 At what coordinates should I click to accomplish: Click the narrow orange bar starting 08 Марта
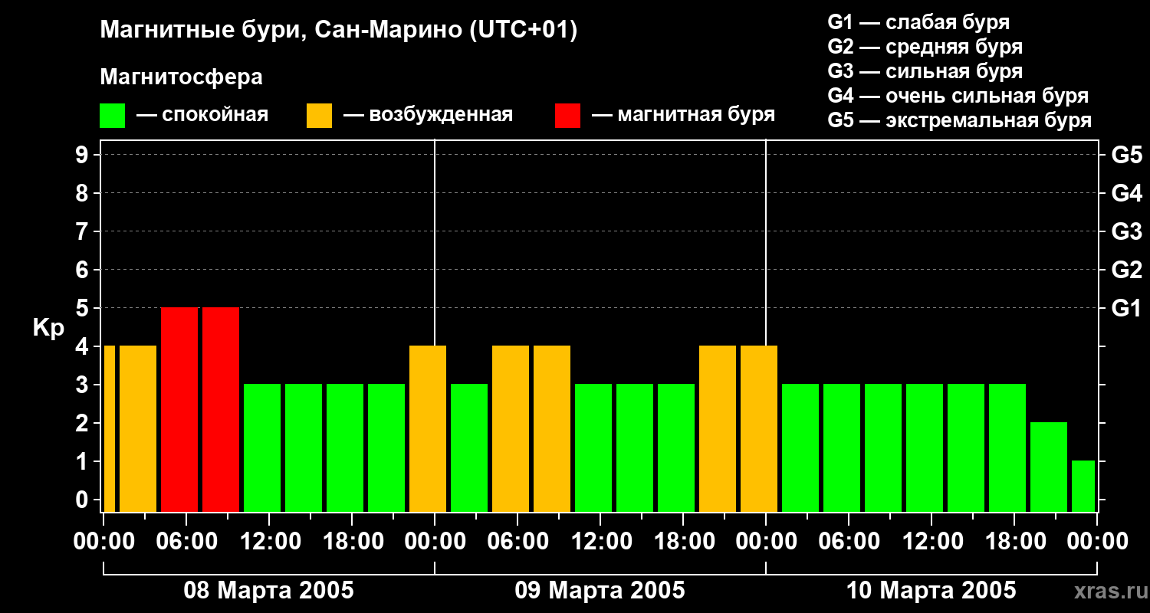109,428
